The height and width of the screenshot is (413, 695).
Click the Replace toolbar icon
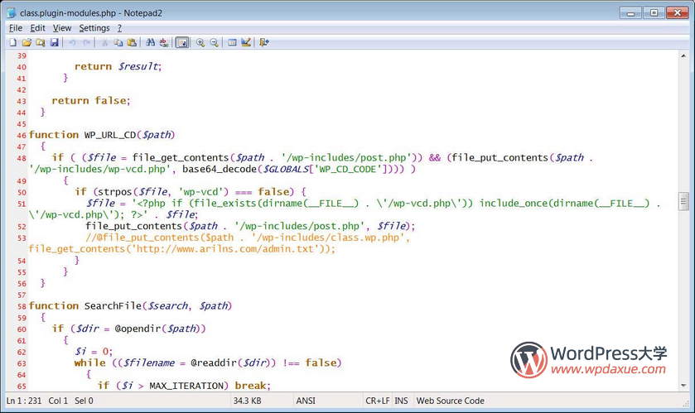pos(164,42)
